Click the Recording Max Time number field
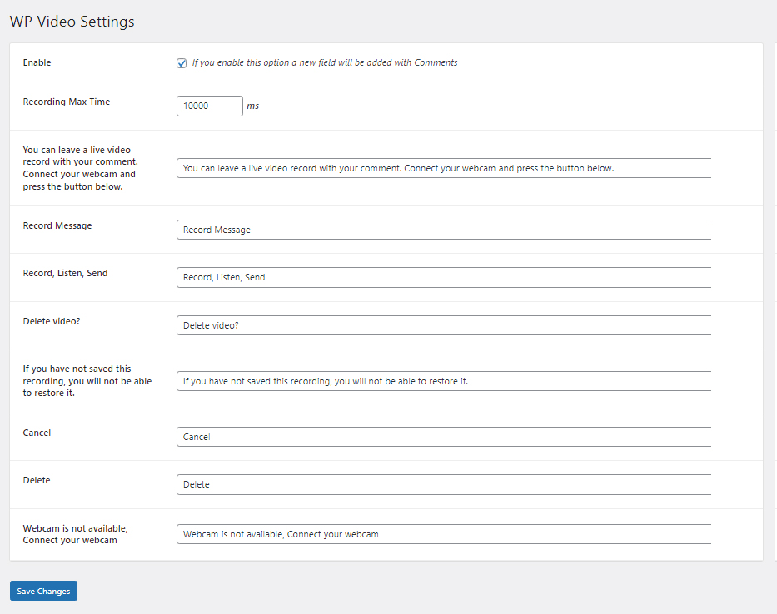The width and height of the screenshot is (777, 614). point(209,106)
